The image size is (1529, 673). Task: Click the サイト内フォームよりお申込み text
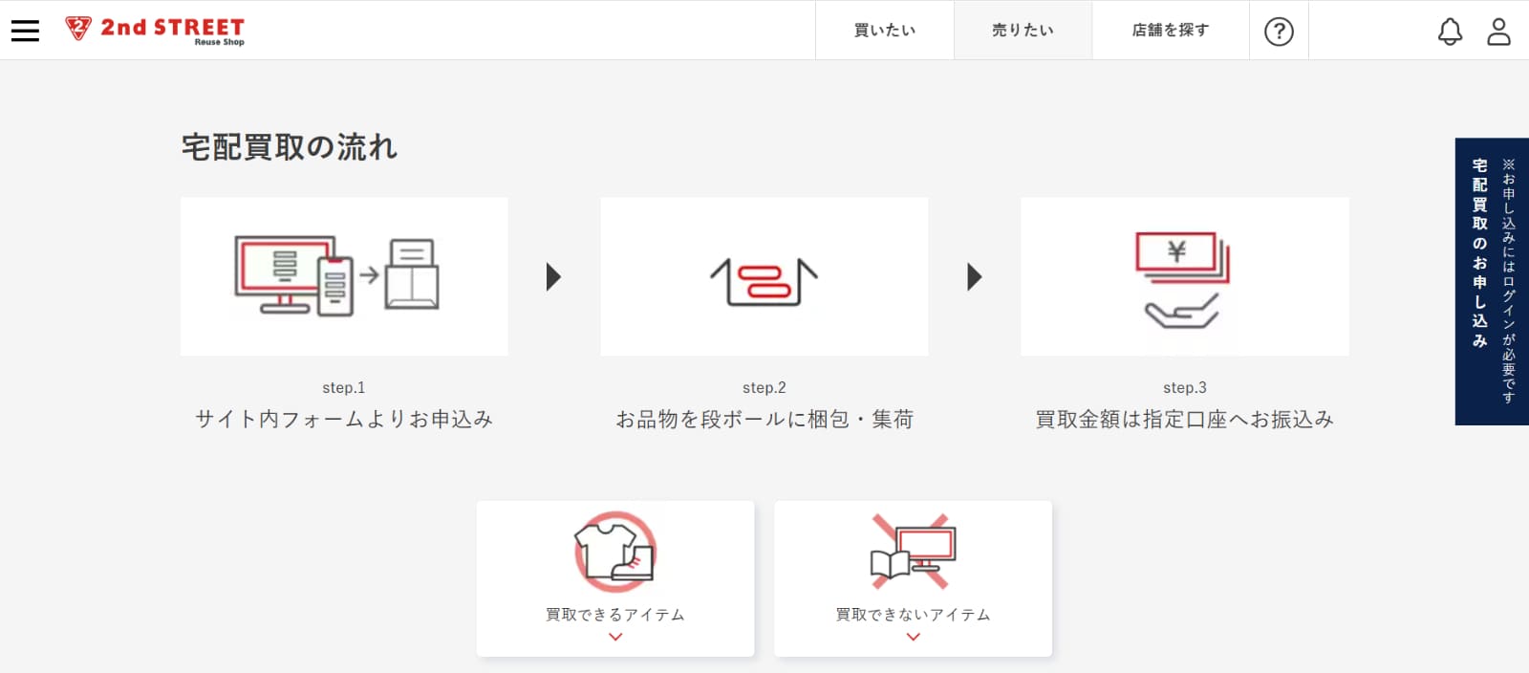point(344,419)
